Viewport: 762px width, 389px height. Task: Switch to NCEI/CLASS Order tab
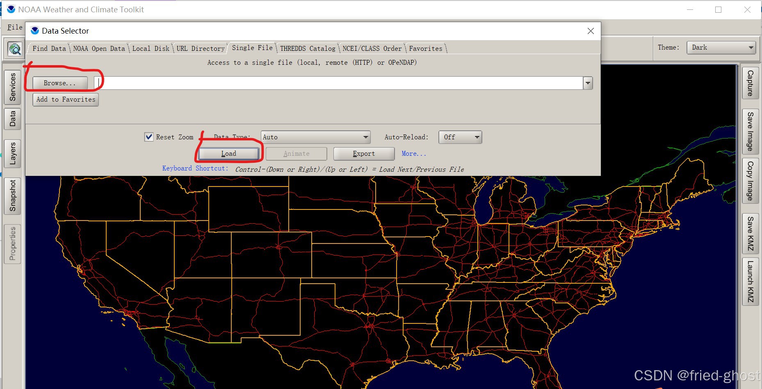coord(372,48)
